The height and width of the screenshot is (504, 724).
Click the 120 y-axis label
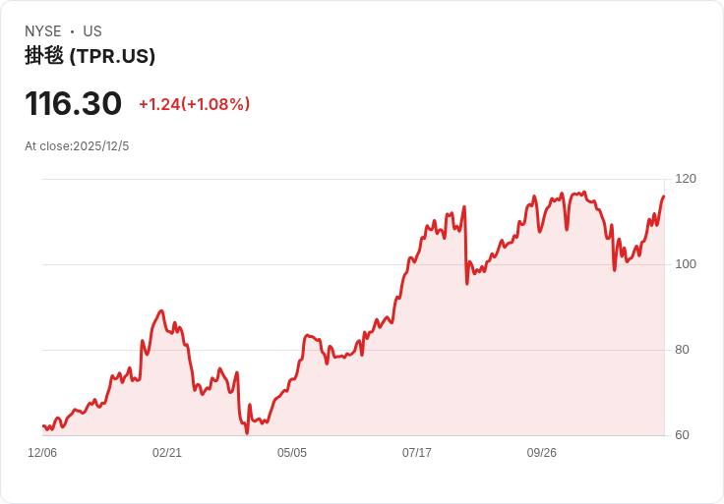click(x=686, y=179)
